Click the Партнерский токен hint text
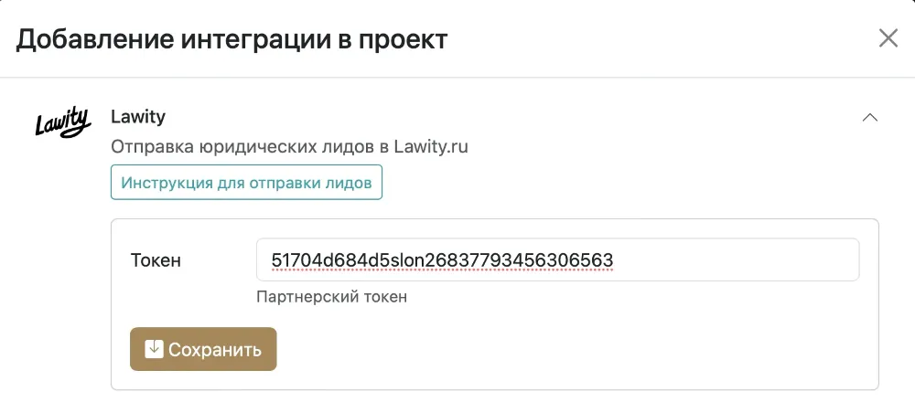This screenshot has width=915, height=402. 332,297
